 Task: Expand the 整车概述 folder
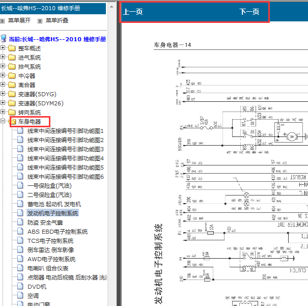(3, 48)
